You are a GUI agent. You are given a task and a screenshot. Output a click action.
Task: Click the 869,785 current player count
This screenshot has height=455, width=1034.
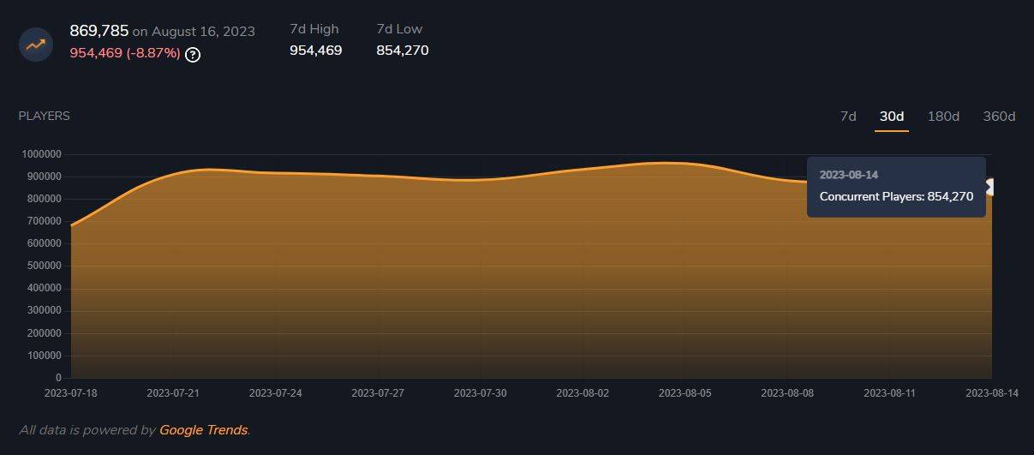coord(99,31)
